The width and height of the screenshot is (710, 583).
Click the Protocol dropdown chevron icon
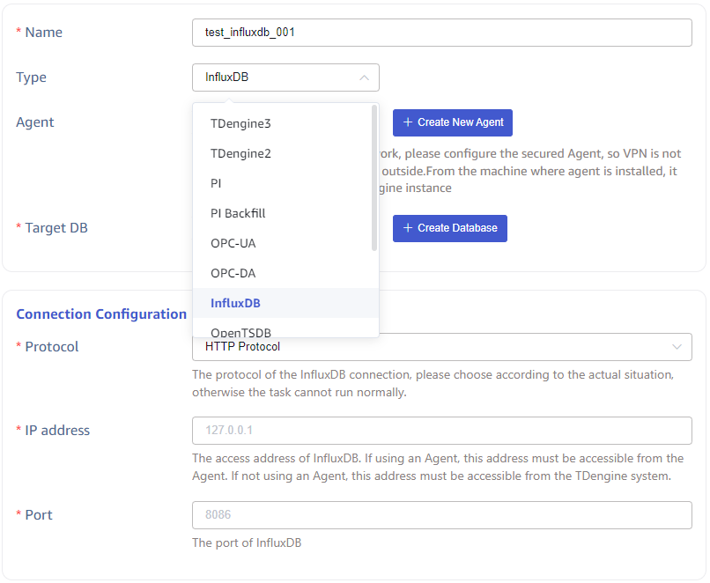677,347
